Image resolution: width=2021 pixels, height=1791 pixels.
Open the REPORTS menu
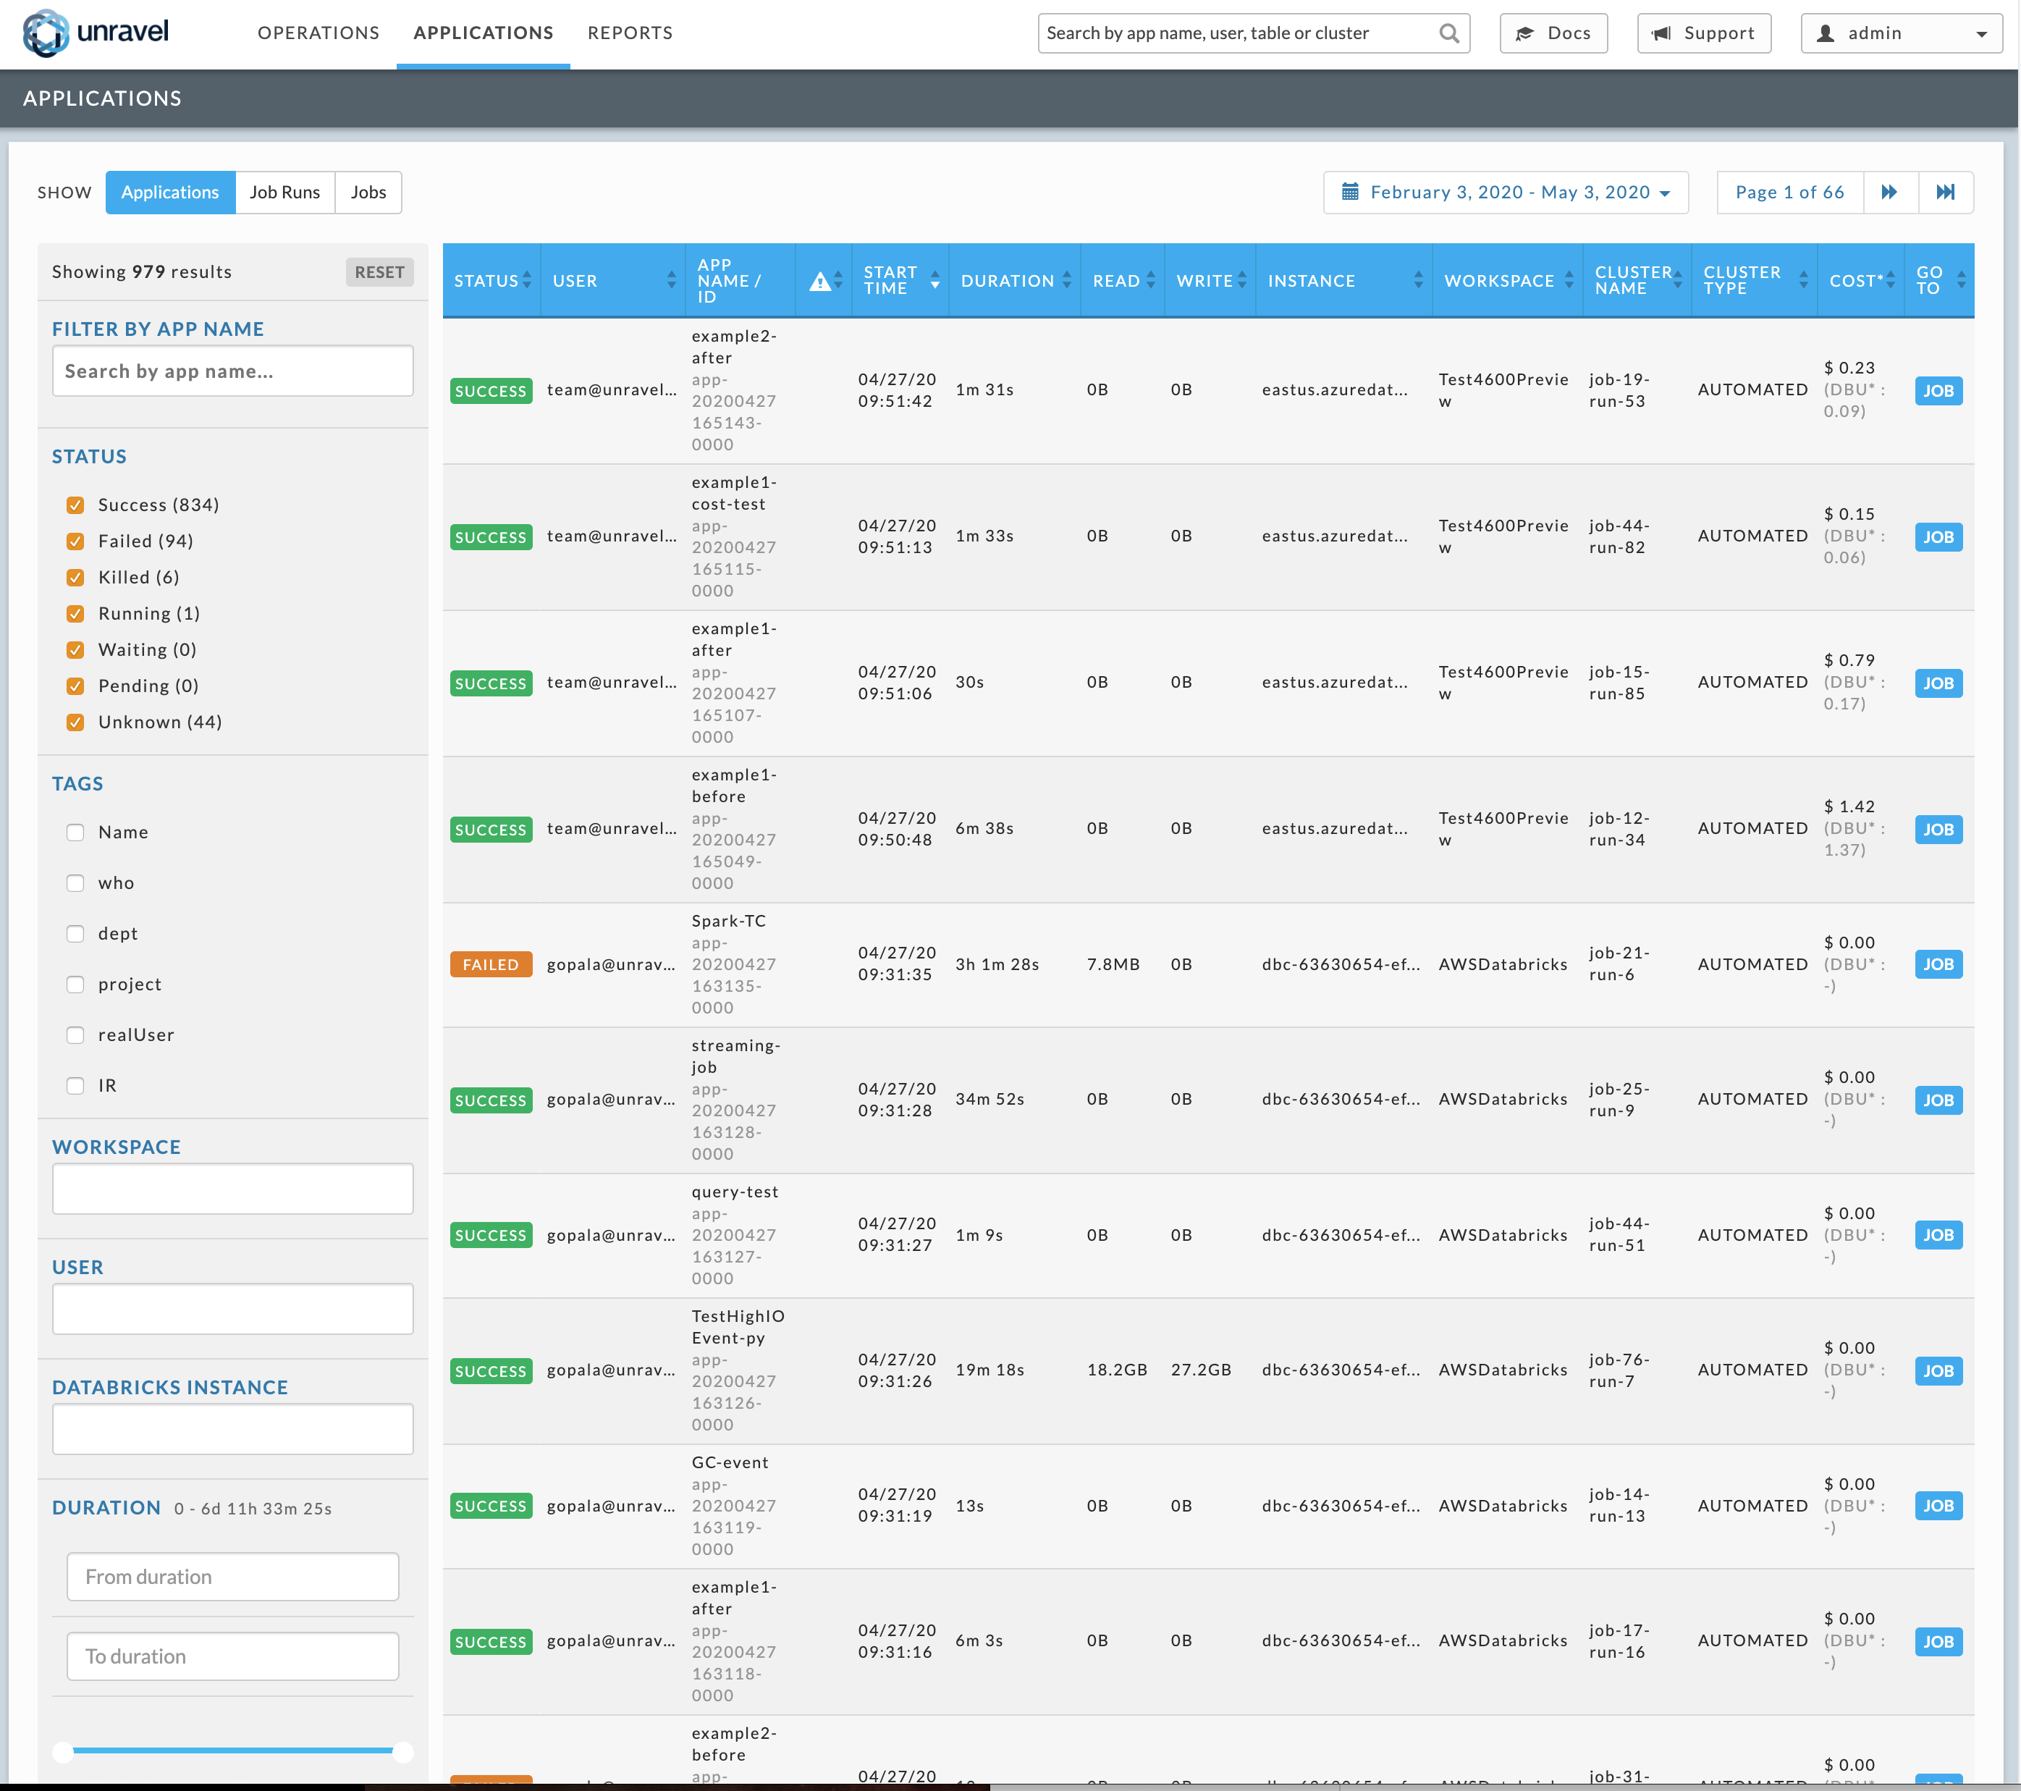tap(630, 33)
